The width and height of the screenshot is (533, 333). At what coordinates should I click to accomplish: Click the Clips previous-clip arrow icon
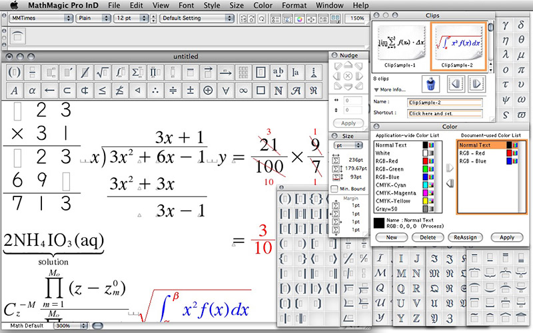point(456,84)
